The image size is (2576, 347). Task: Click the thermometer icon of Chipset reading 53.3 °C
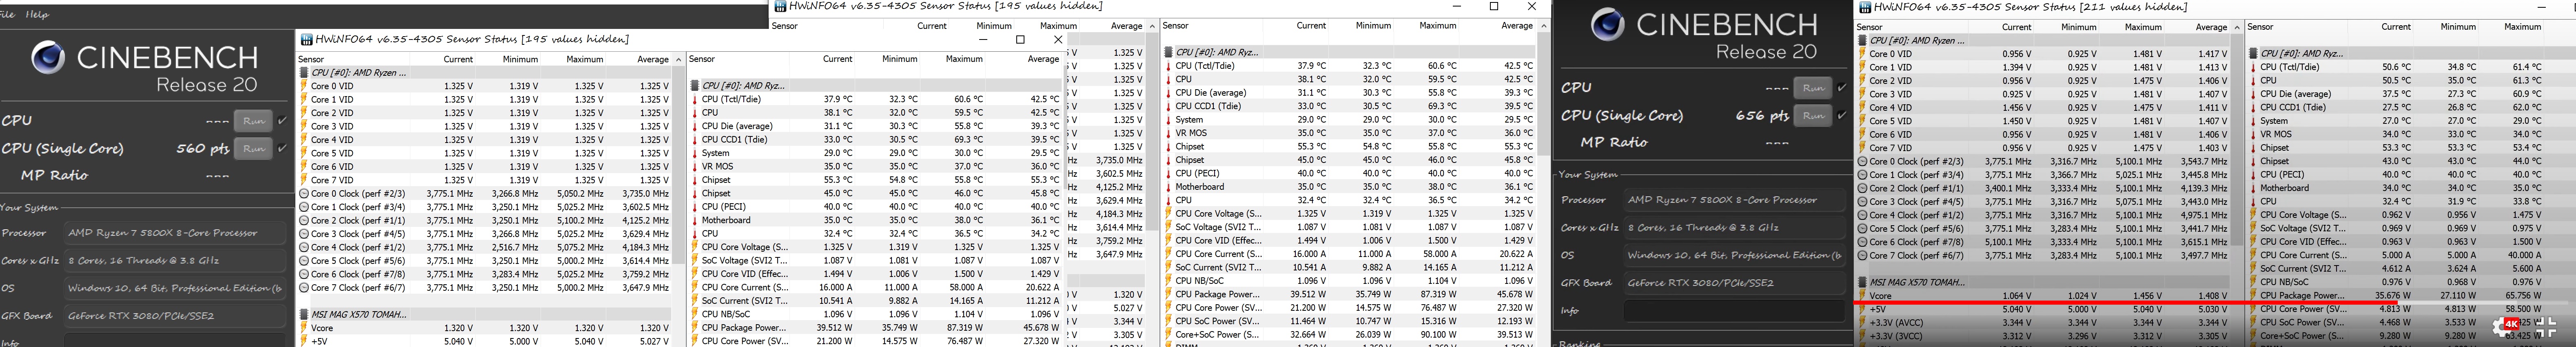click(x=2253, y=147)
